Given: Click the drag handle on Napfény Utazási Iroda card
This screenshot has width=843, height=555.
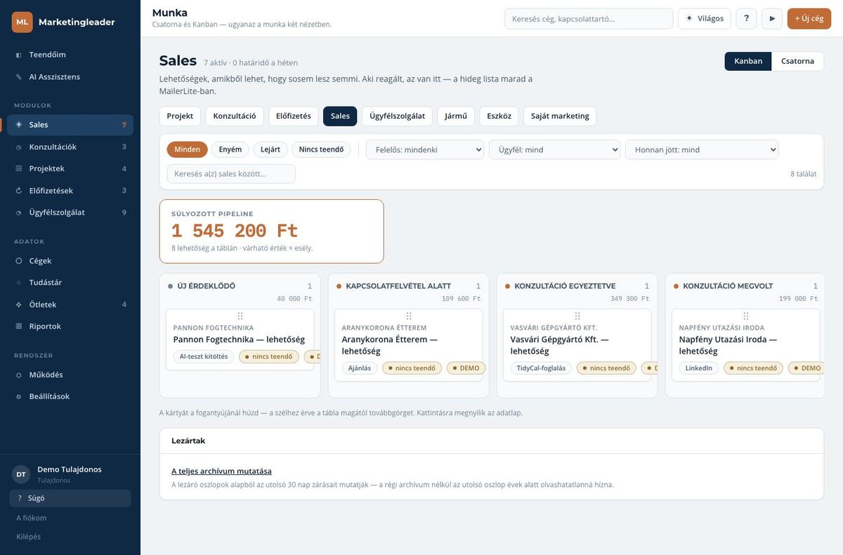Looking at the screenshot, I should click(746, 316).
